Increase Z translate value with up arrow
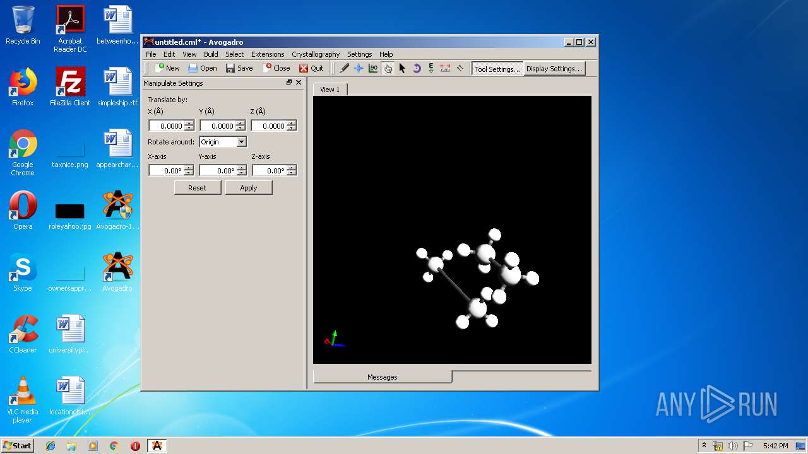The width and height of the screenshot is (808, 454). click(x=292, y=124)
